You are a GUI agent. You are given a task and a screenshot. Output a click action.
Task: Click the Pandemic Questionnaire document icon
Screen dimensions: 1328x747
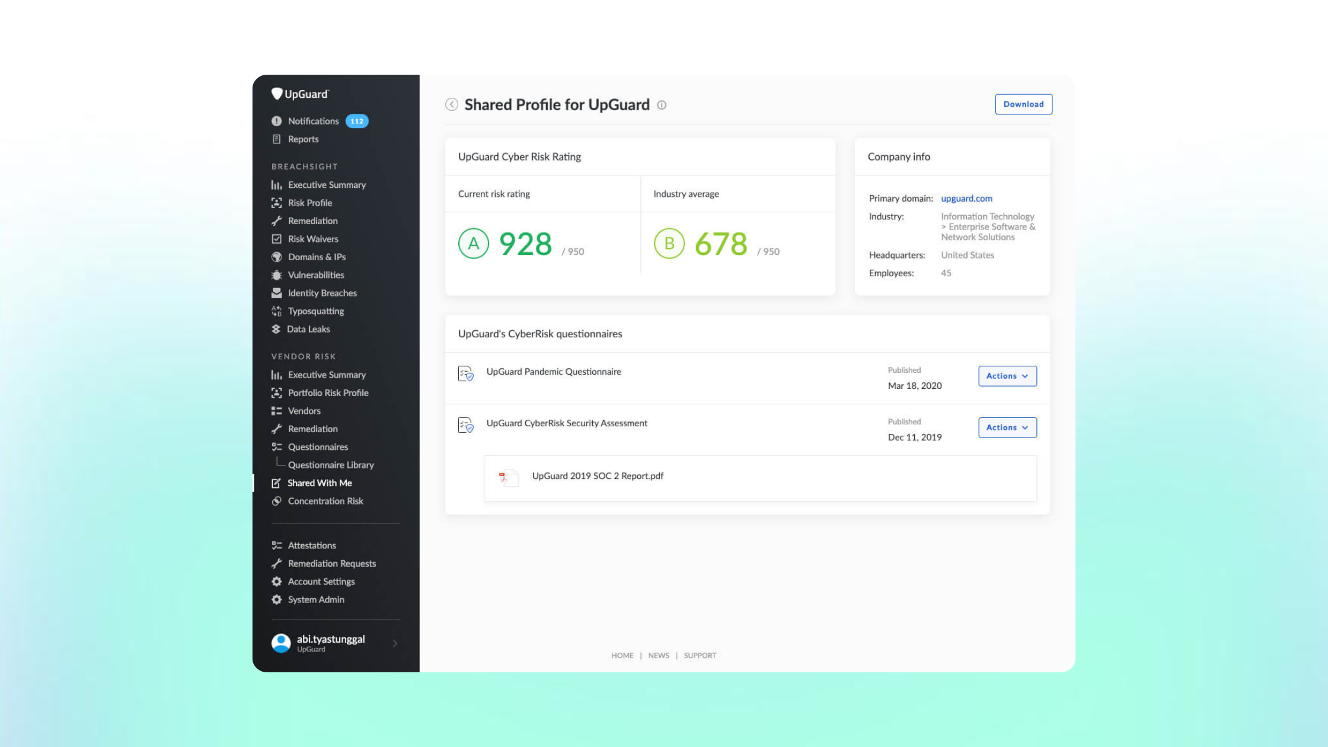tap(465, 373)
